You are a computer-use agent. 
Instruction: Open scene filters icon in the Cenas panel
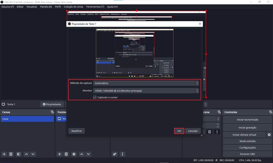click(19, 154)
